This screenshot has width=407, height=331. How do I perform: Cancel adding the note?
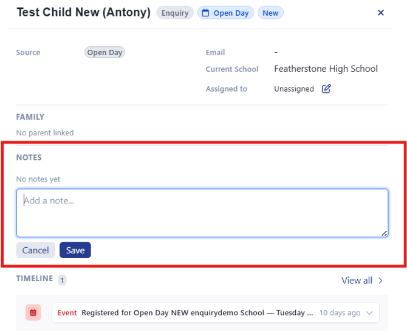36,250
